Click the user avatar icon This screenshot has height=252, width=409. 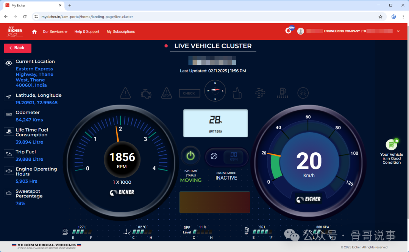[300, 31]
